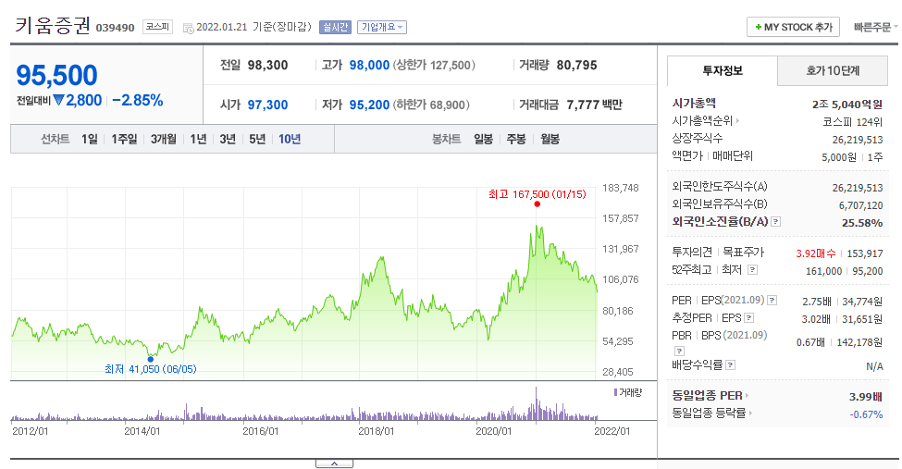Screen dimensions: 902x469
Task: Click the 코스피 124위 ranking value
Action: point(853,122)
